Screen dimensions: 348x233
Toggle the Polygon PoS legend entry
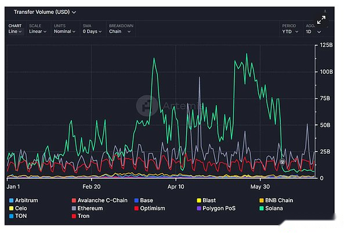(216, 209)
